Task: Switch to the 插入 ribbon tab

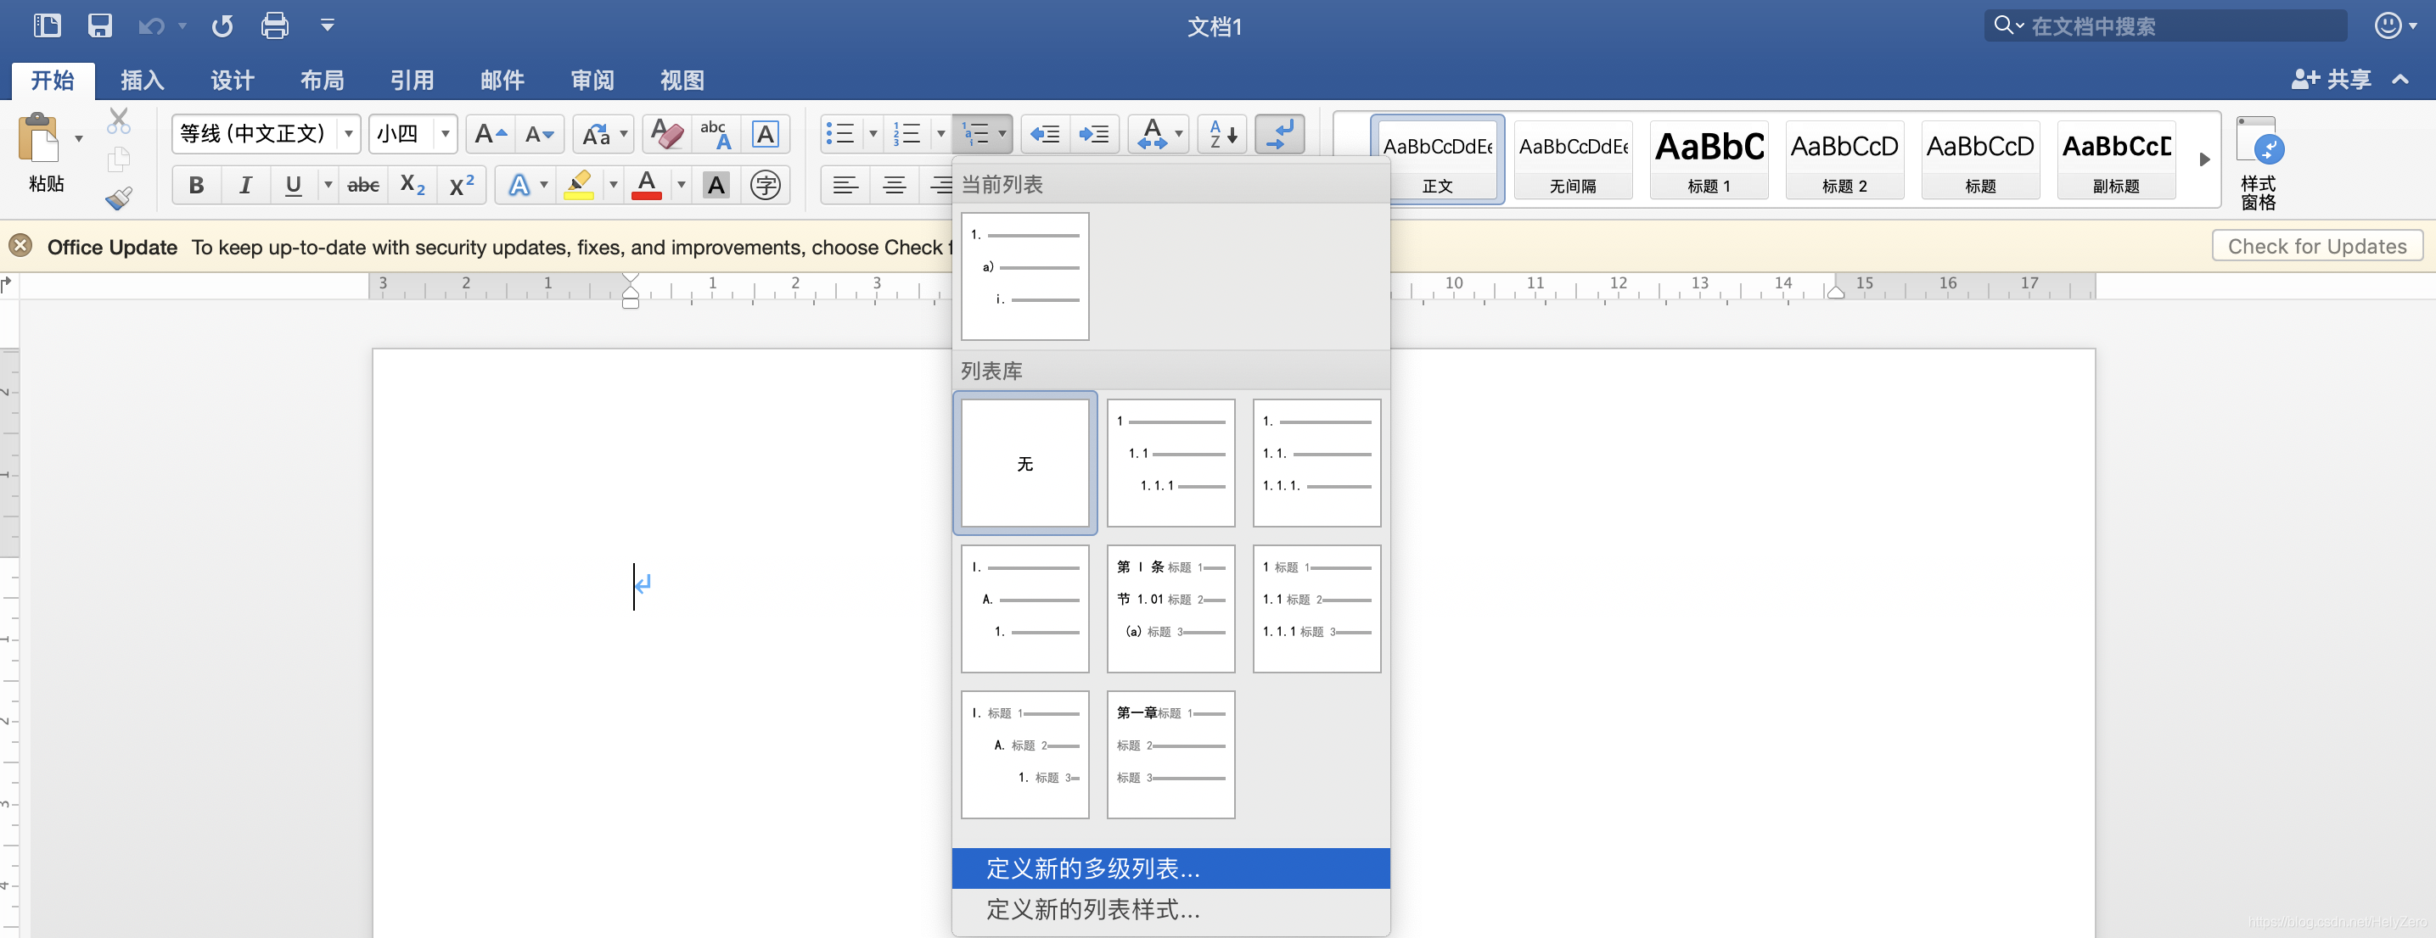Action: 143,81
